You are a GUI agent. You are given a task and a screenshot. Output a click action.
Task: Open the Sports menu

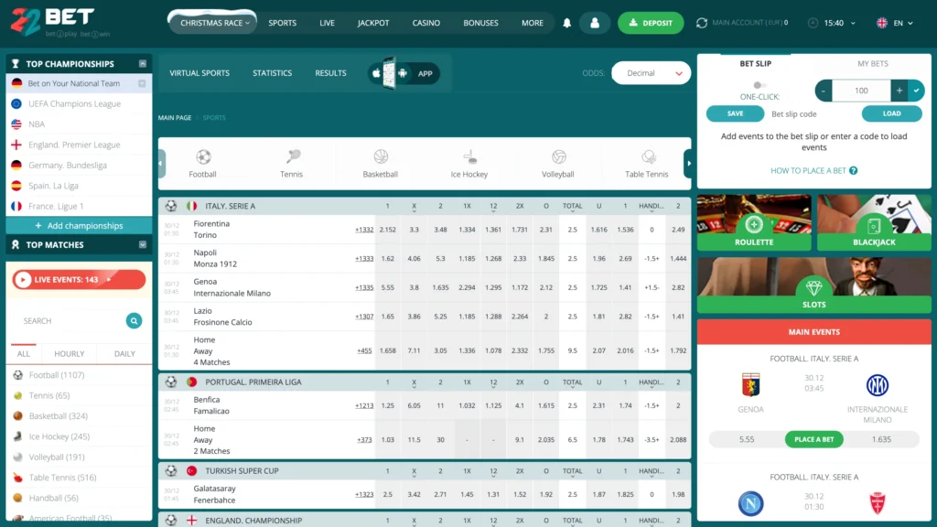click(x=282, y=23)
